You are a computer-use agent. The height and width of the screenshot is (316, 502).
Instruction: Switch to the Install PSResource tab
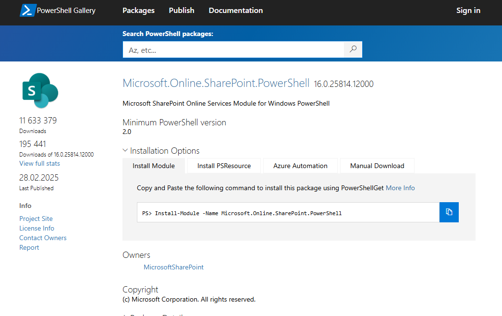pos(224,166)
